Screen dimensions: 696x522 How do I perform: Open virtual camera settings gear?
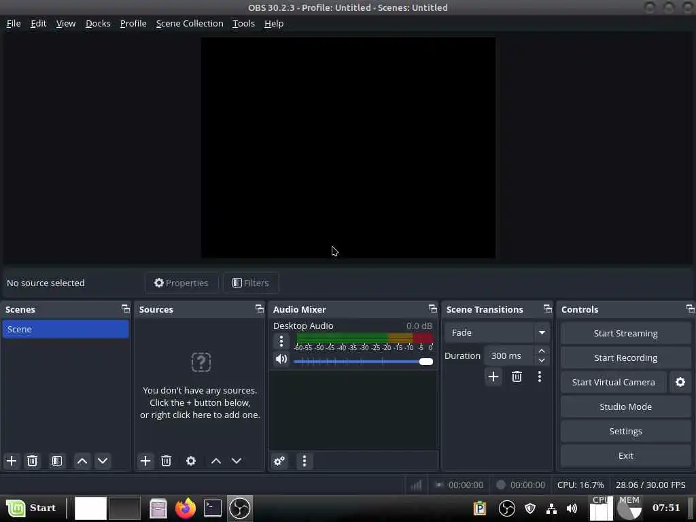click(680, 382)
